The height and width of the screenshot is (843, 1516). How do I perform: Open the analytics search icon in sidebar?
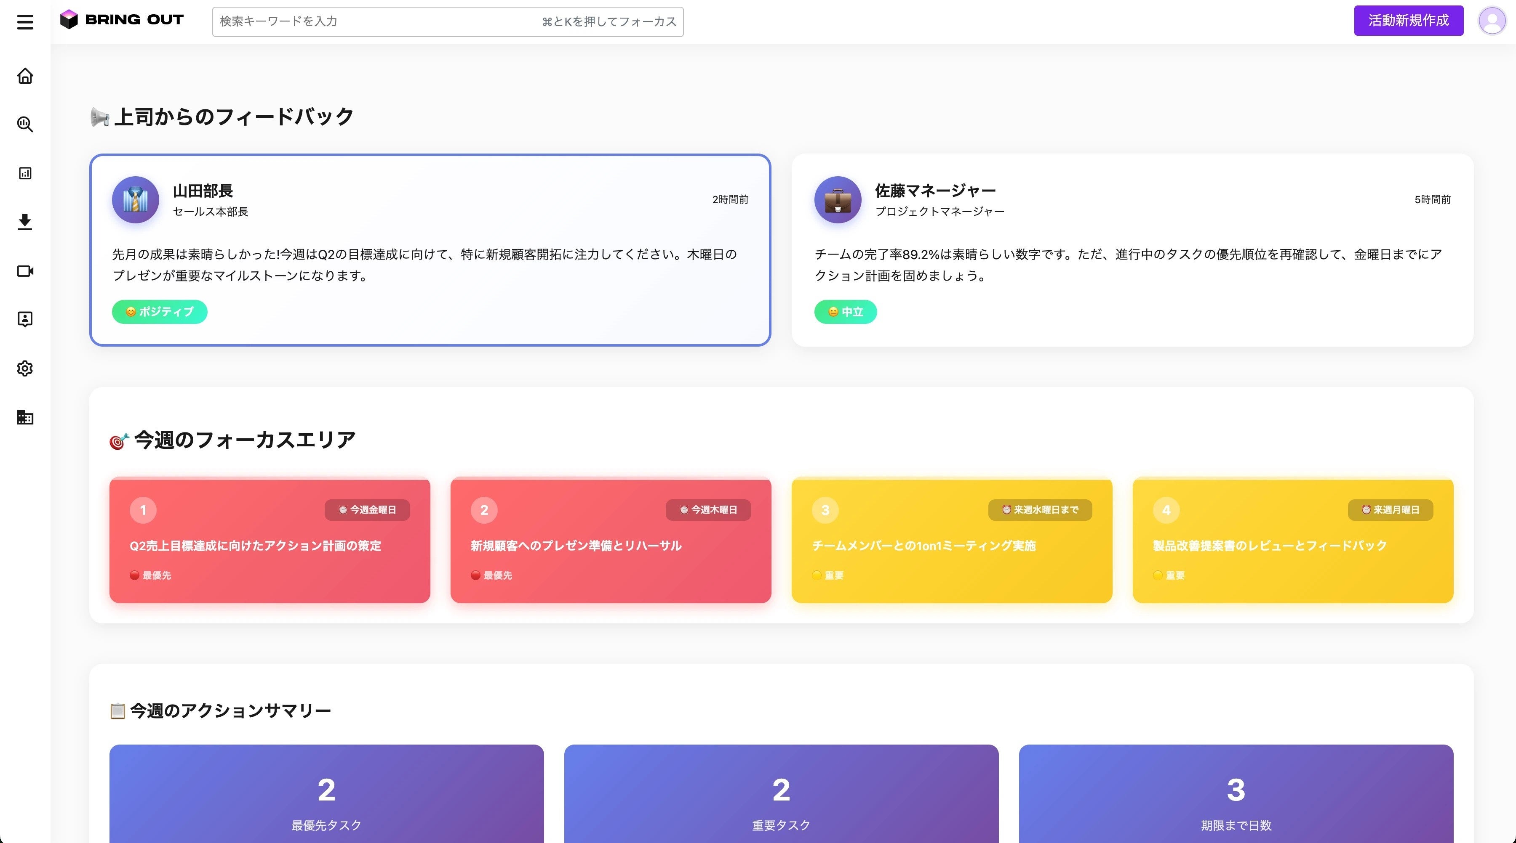[x=25, y=124]
